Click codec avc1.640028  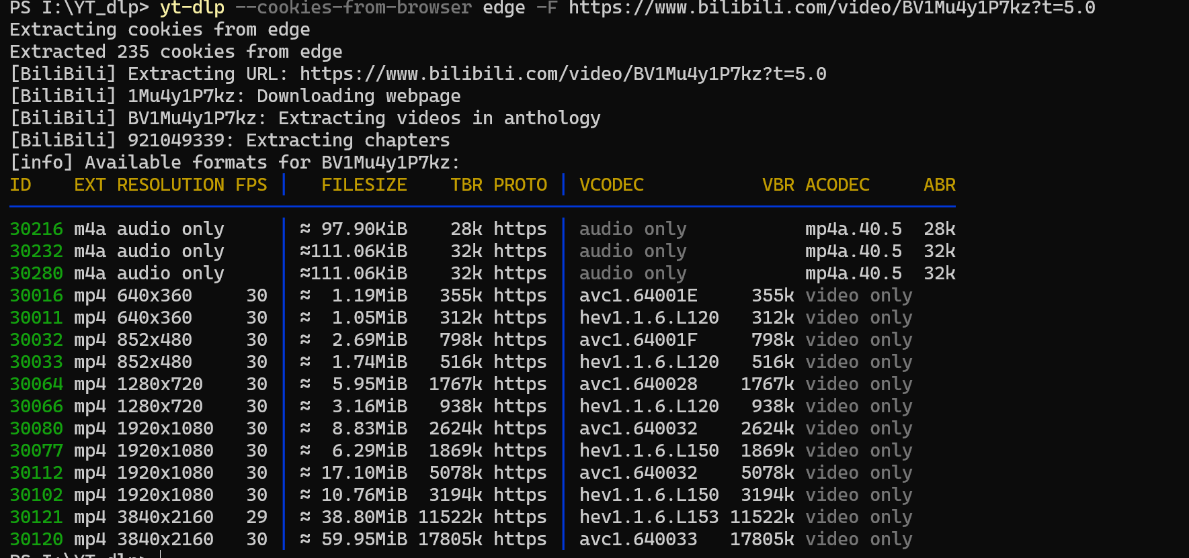639,384
